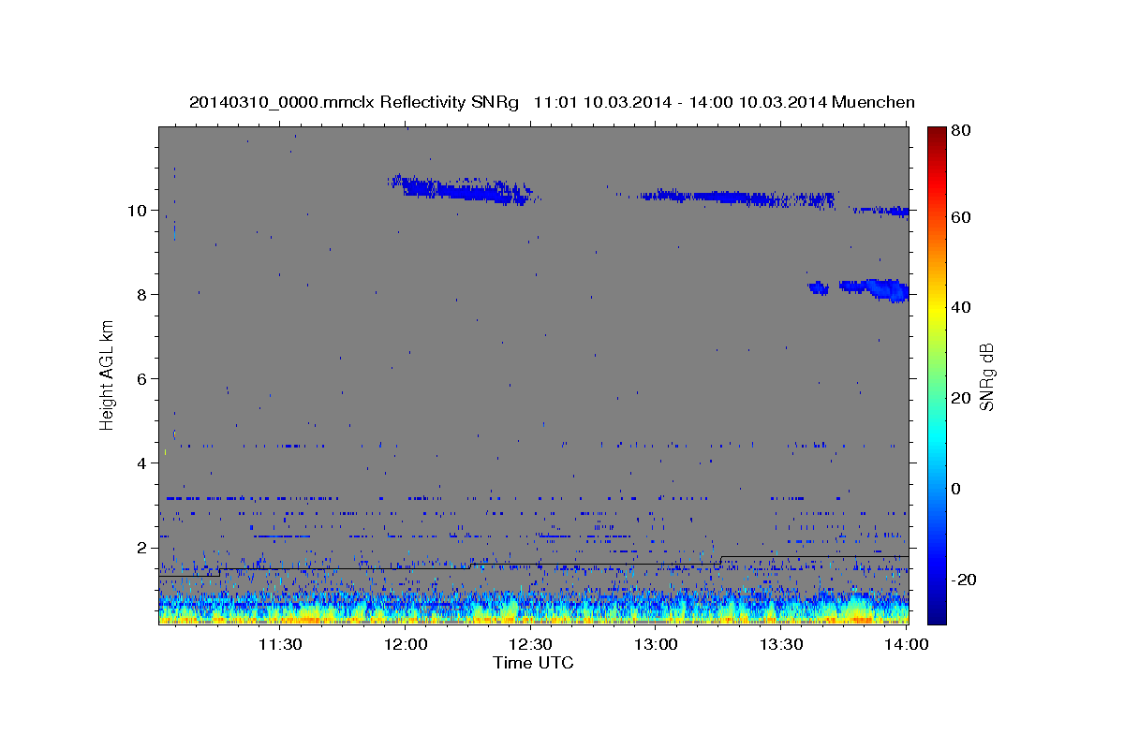Click the 13:30 time tick label
The image size is (1124, 749).
point(781,644)
